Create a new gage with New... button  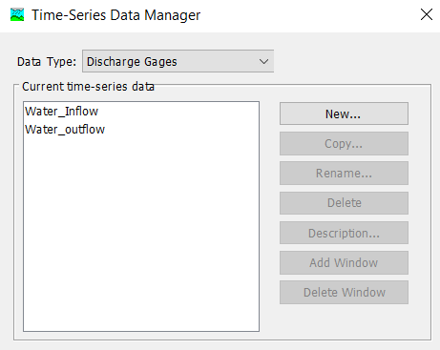344,113
